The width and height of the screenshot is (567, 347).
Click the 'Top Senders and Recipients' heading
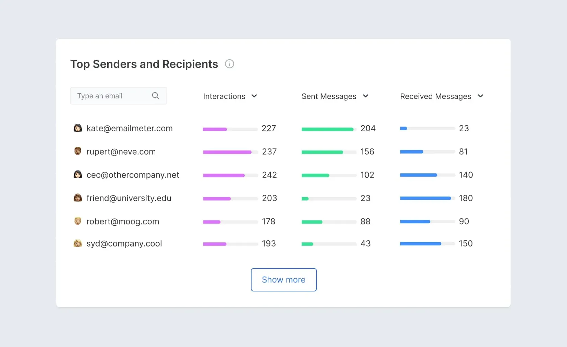click(x=144, y=64)
